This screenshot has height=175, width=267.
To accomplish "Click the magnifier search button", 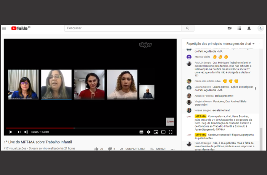I will [188, 28].
